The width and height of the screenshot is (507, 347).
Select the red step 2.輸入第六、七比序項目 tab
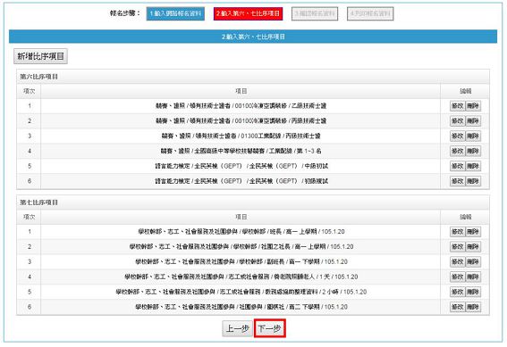248,13
